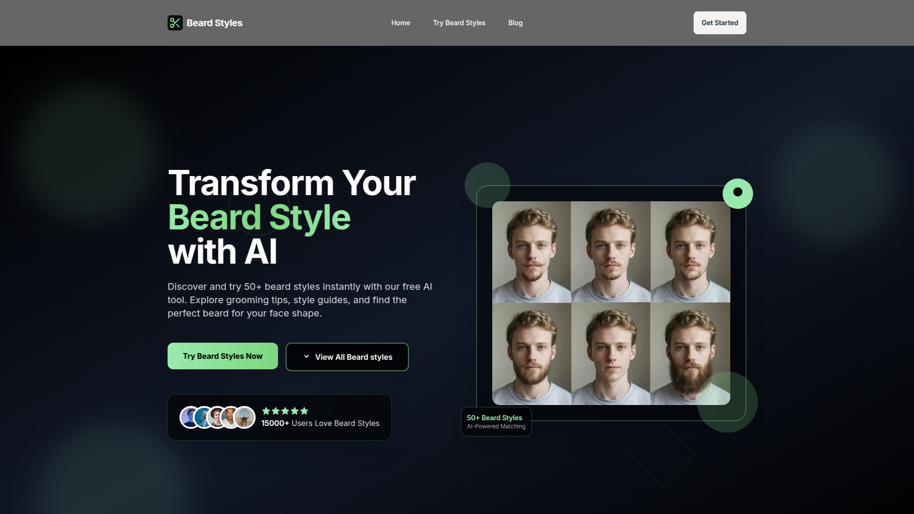Click the mint green circle with dark dot
This screenshot has height=514, width=914.
(x=737, y=193)
